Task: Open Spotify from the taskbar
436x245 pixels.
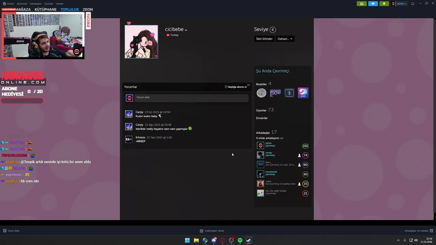Action: pyautogui.click(x=240, y=240)
